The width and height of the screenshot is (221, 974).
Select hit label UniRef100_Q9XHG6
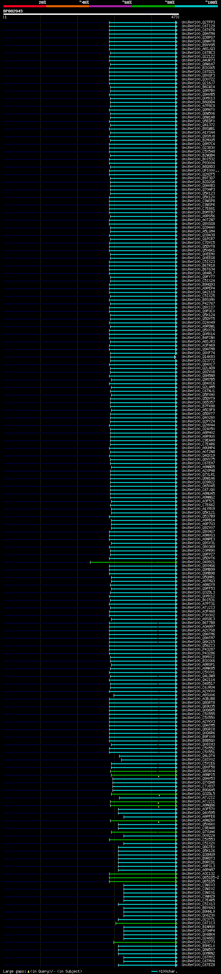pyautogui.click(x=198, y=566)
